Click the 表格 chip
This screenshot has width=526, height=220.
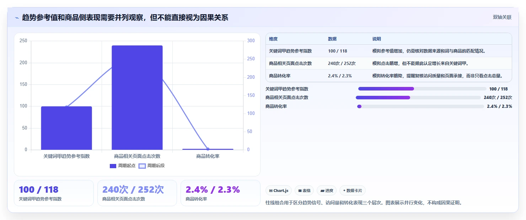[x=304, y=191]
